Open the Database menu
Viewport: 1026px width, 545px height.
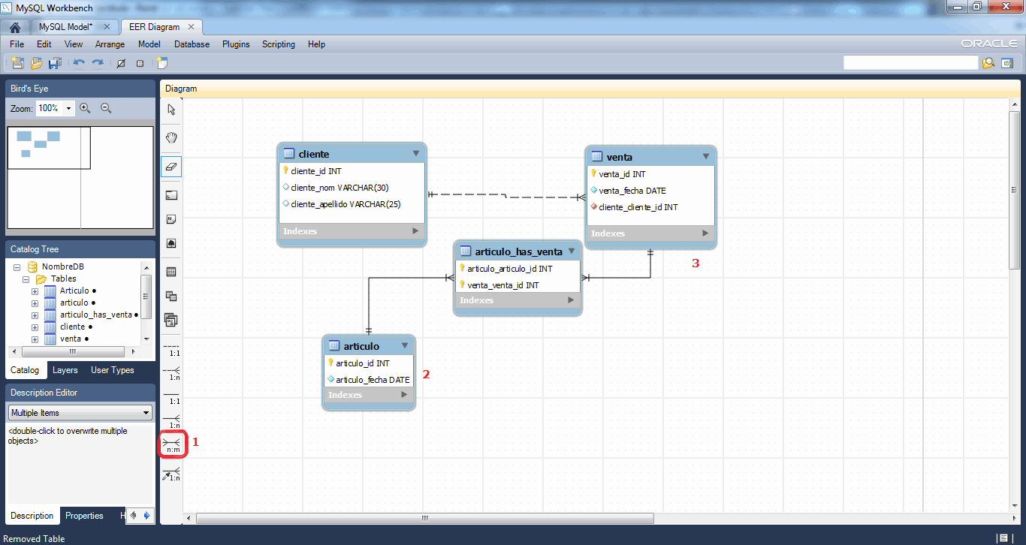point(192,44)
